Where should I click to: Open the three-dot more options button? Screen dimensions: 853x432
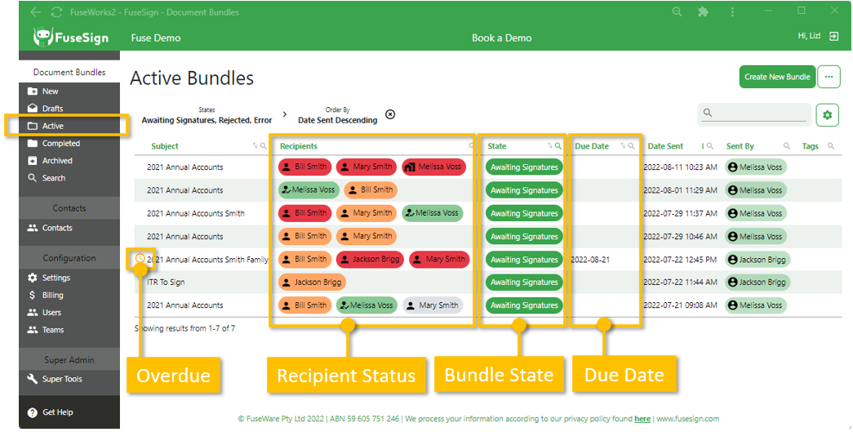click(829, 77)
